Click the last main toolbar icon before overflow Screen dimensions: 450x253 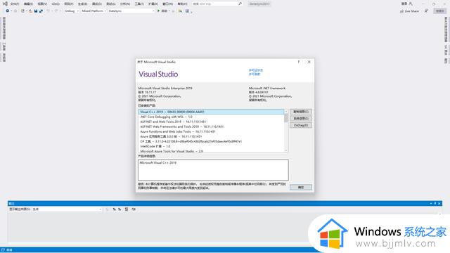[187, 11]
